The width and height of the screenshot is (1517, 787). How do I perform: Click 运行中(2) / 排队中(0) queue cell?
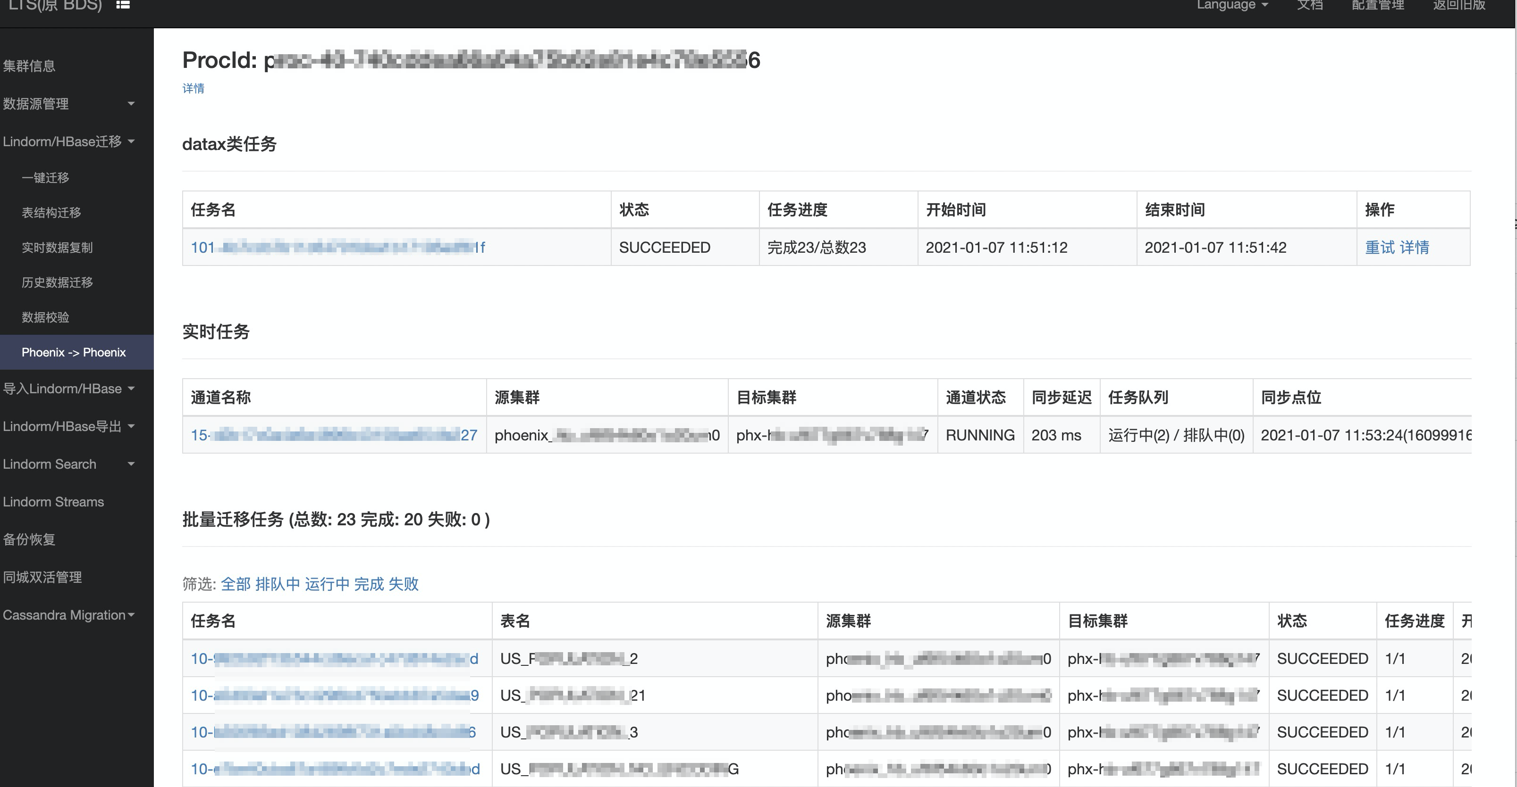click(1176, 435)
